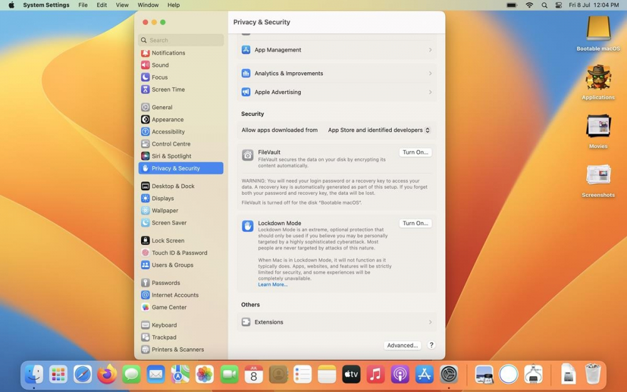Open Control Centre in menu bar

[559, 5]
